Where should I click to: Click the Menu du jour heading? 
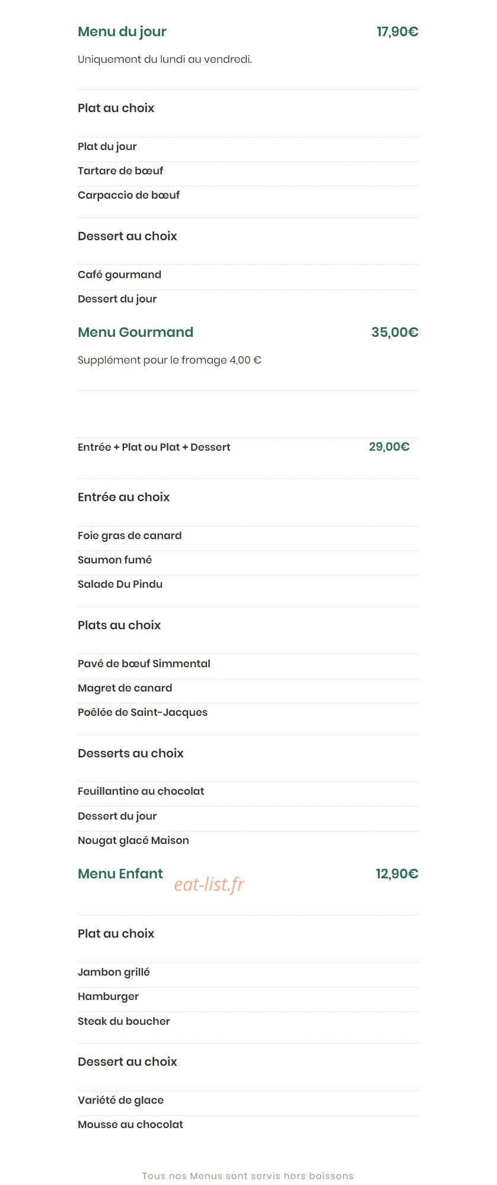(x=122, y=31)
